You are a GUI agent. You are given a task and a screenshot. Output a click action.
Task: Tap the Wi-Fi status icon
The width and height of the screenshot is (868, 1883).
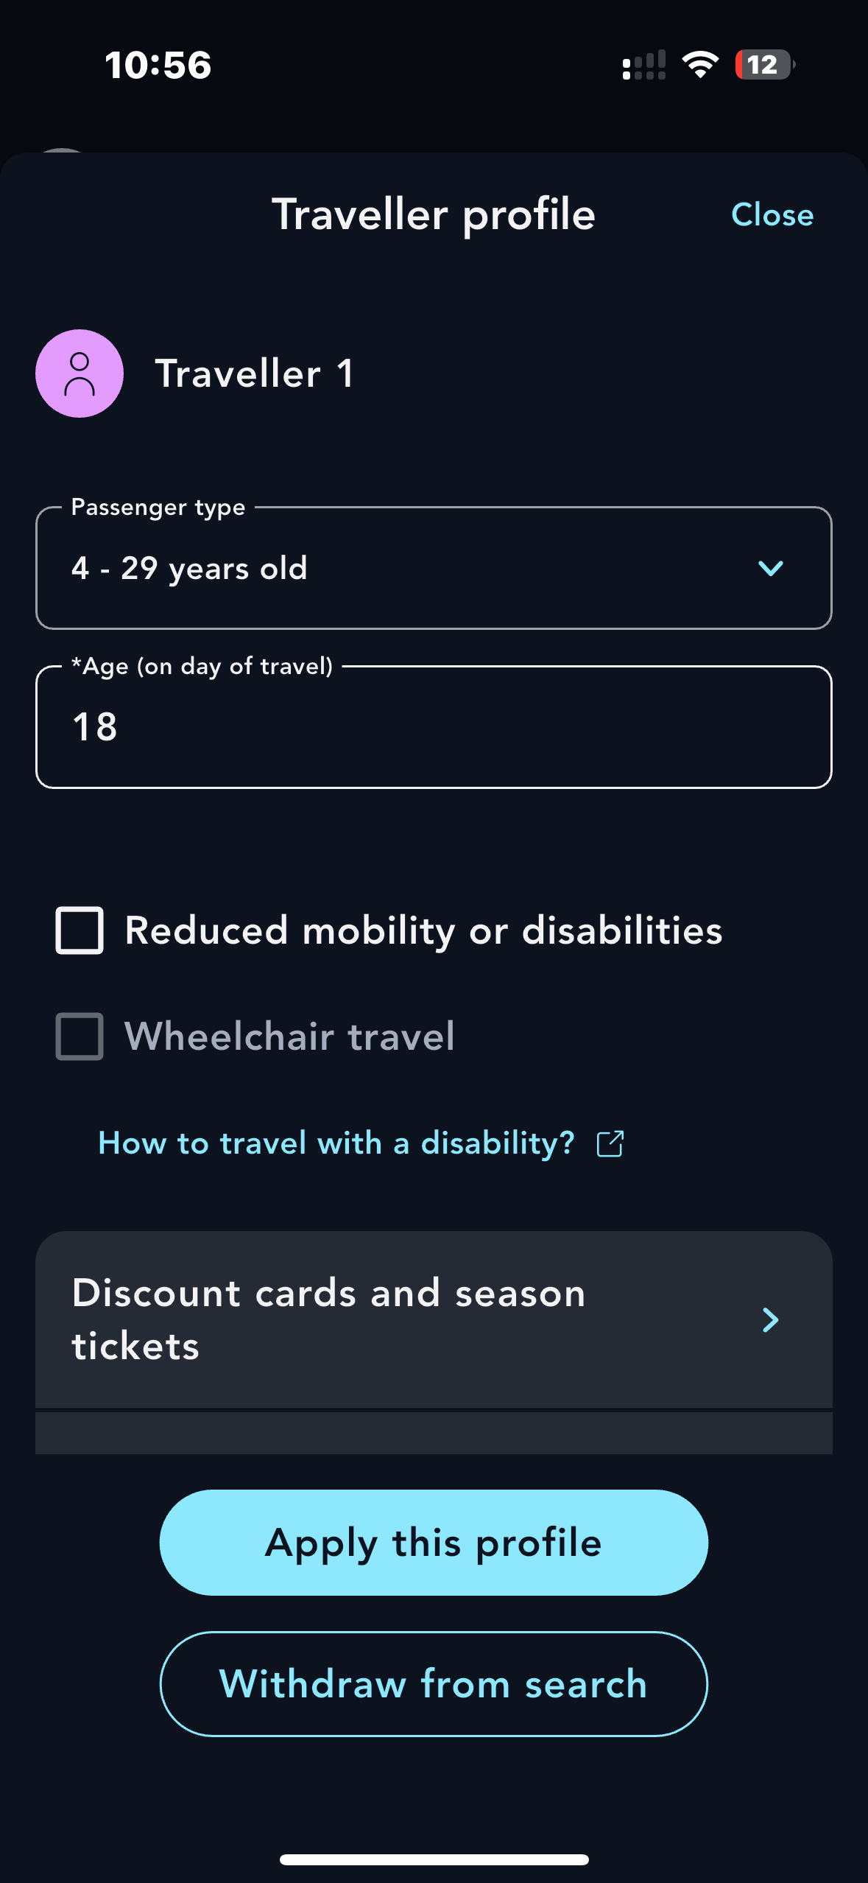pyautogui.click(x=700, y=65)
